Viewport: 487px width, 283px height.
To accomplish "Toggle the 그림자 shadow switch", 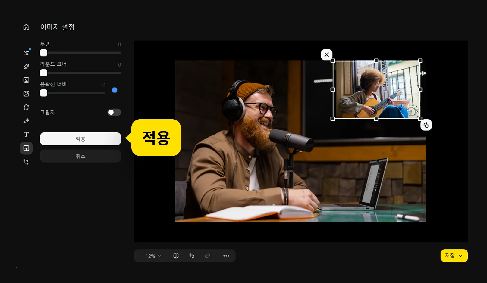I will (x=114, y=112).
